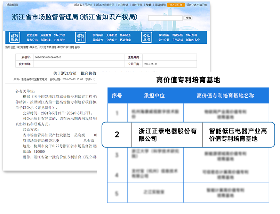This screenshot has width=280, height=214.
Task: Click 知识产权 in the breadcrumb
Action: point(63,47)
